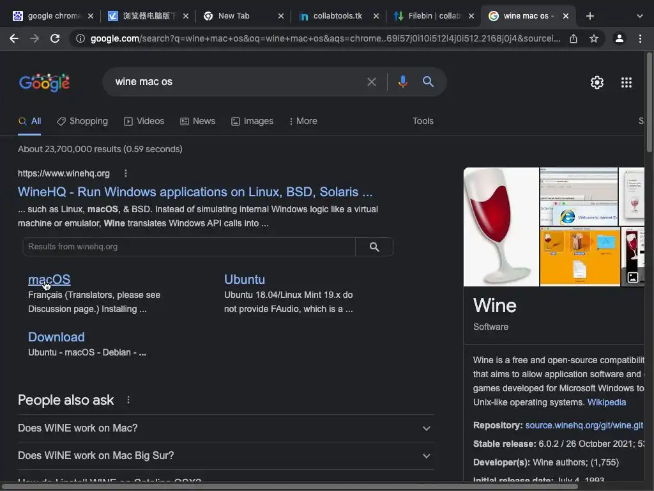Start voice search with the microphone
Viewport: 654px width, 491px height.
[402, 82]
